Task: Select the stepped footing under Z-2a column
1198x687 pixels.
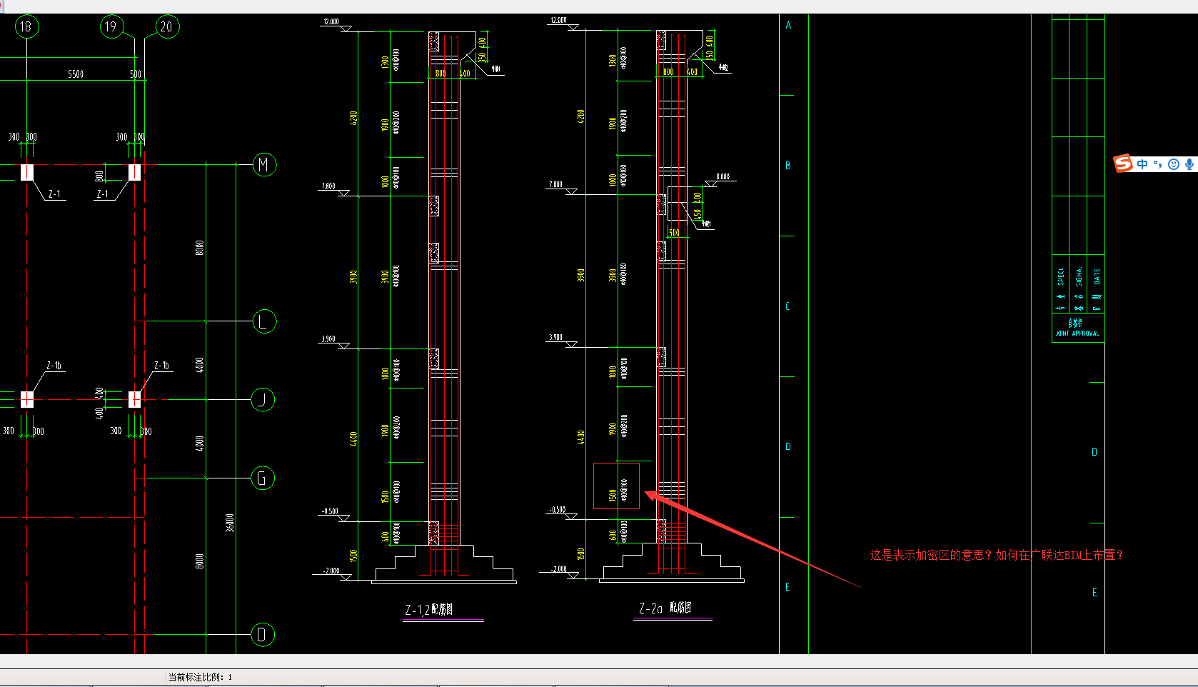Action: coord(671,563)
